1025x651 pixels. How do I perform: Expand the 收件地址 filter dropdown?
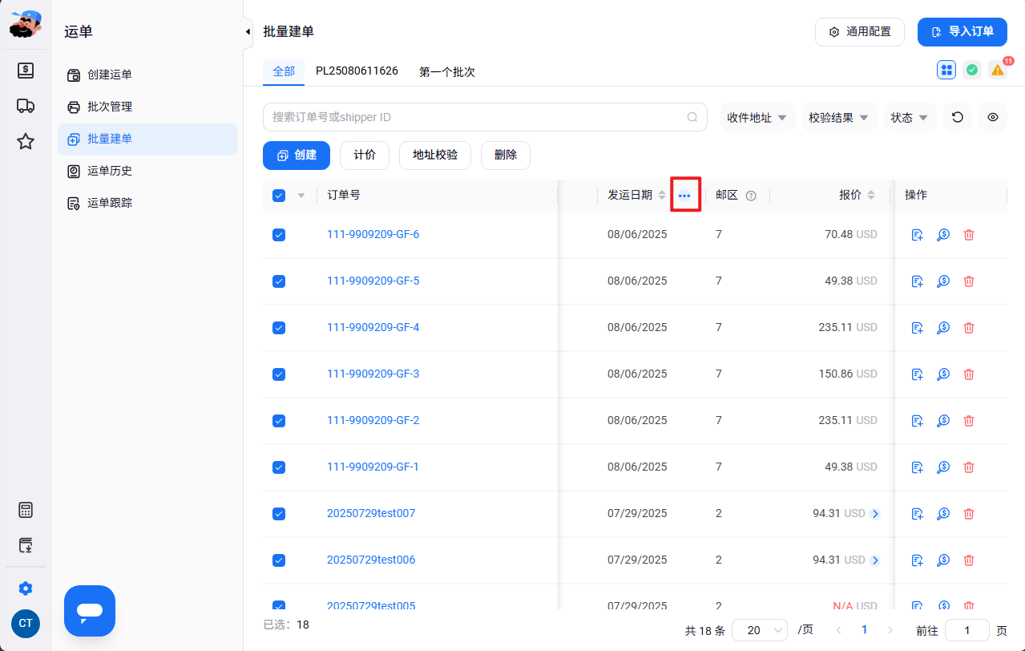757,117
